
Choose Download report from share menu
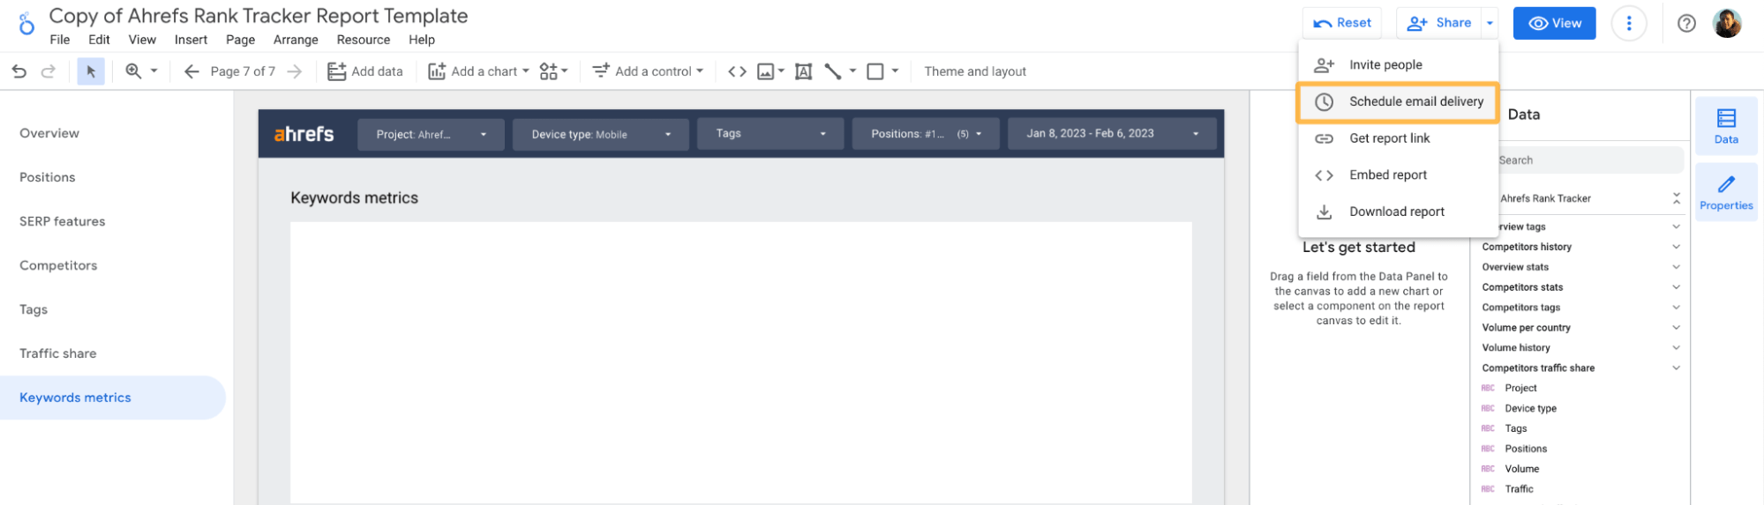(1396, 212)
